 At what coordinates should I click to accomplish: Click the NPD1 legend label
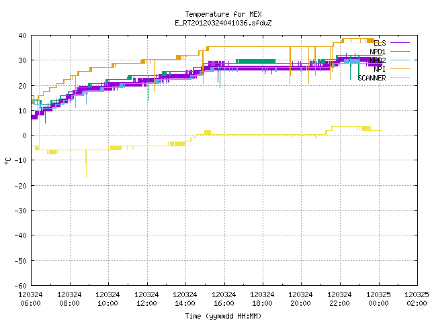tap(378, 52)
